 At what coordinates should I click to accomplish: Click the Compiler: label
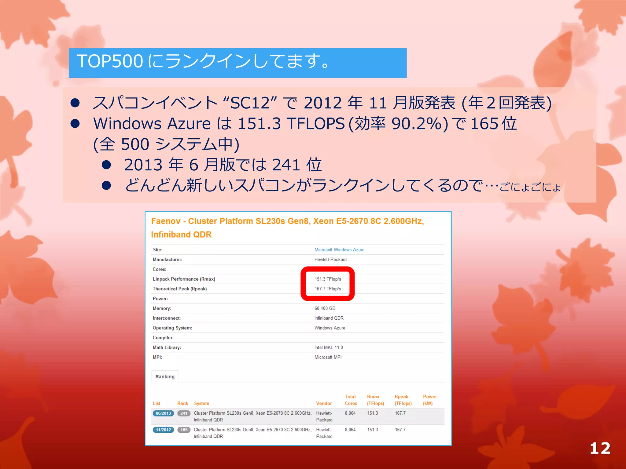[163, 338]
